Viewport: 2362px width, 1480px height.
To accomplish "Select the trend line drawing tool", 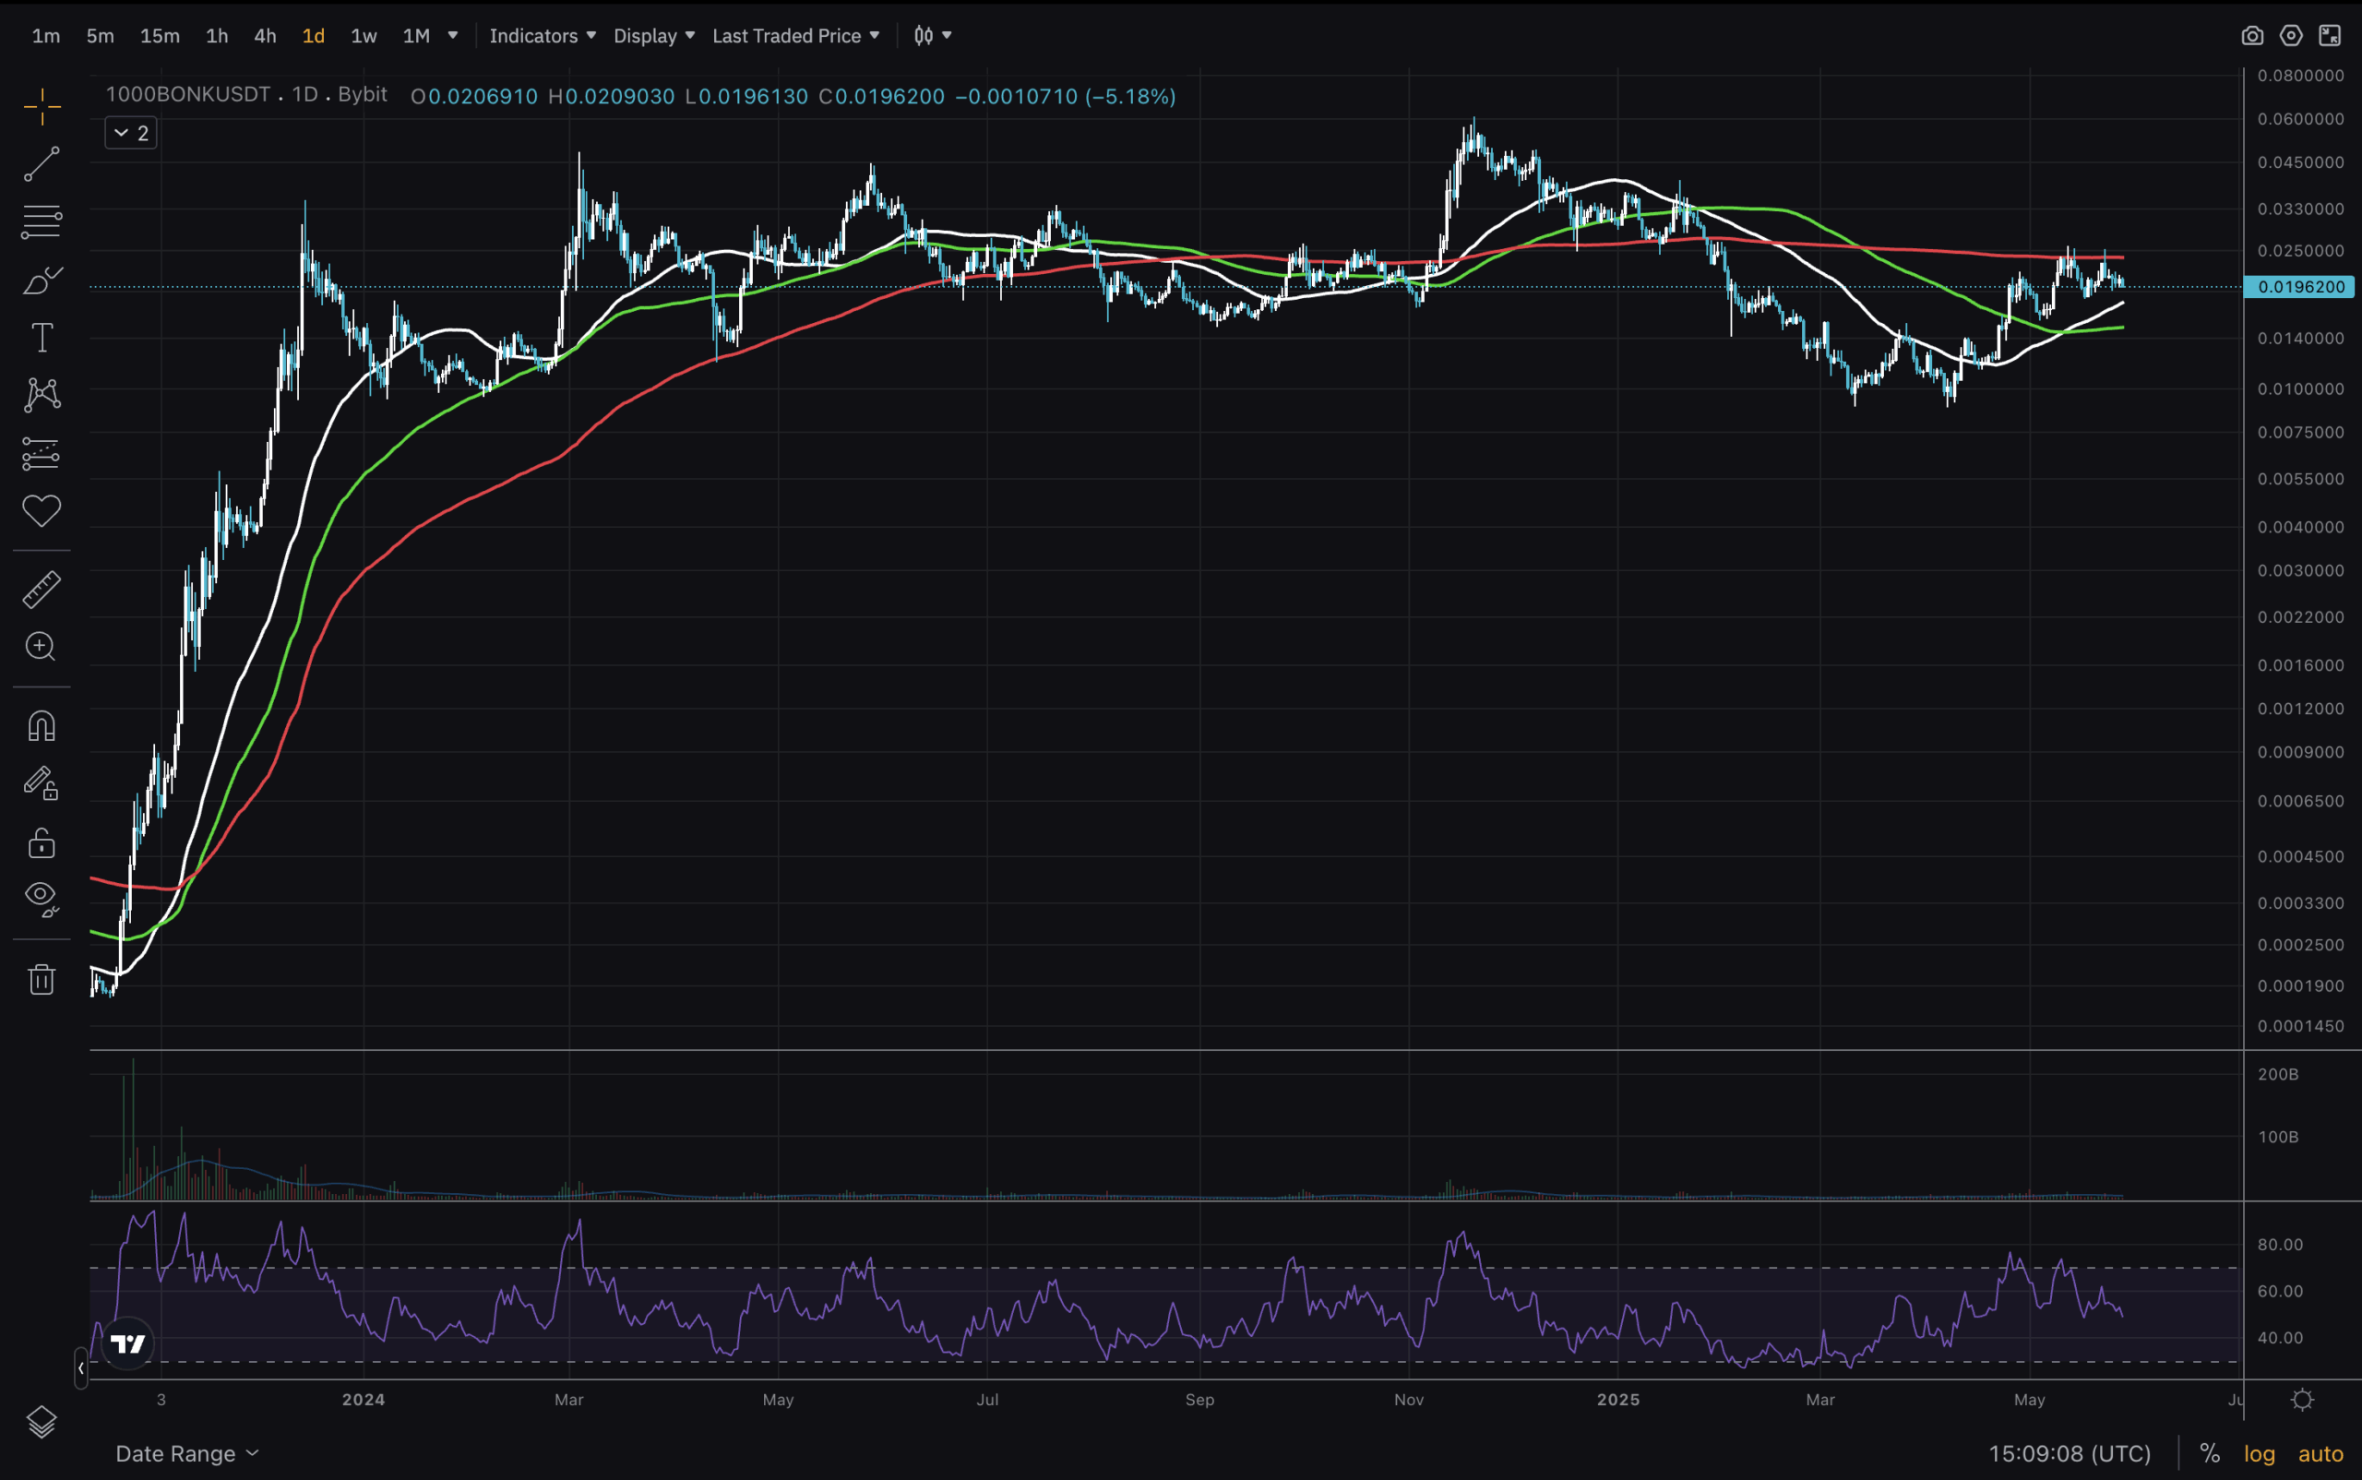I will click(x=42, y=163).
